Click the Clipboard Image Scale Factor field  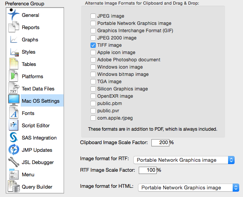[x=160, y=143]
